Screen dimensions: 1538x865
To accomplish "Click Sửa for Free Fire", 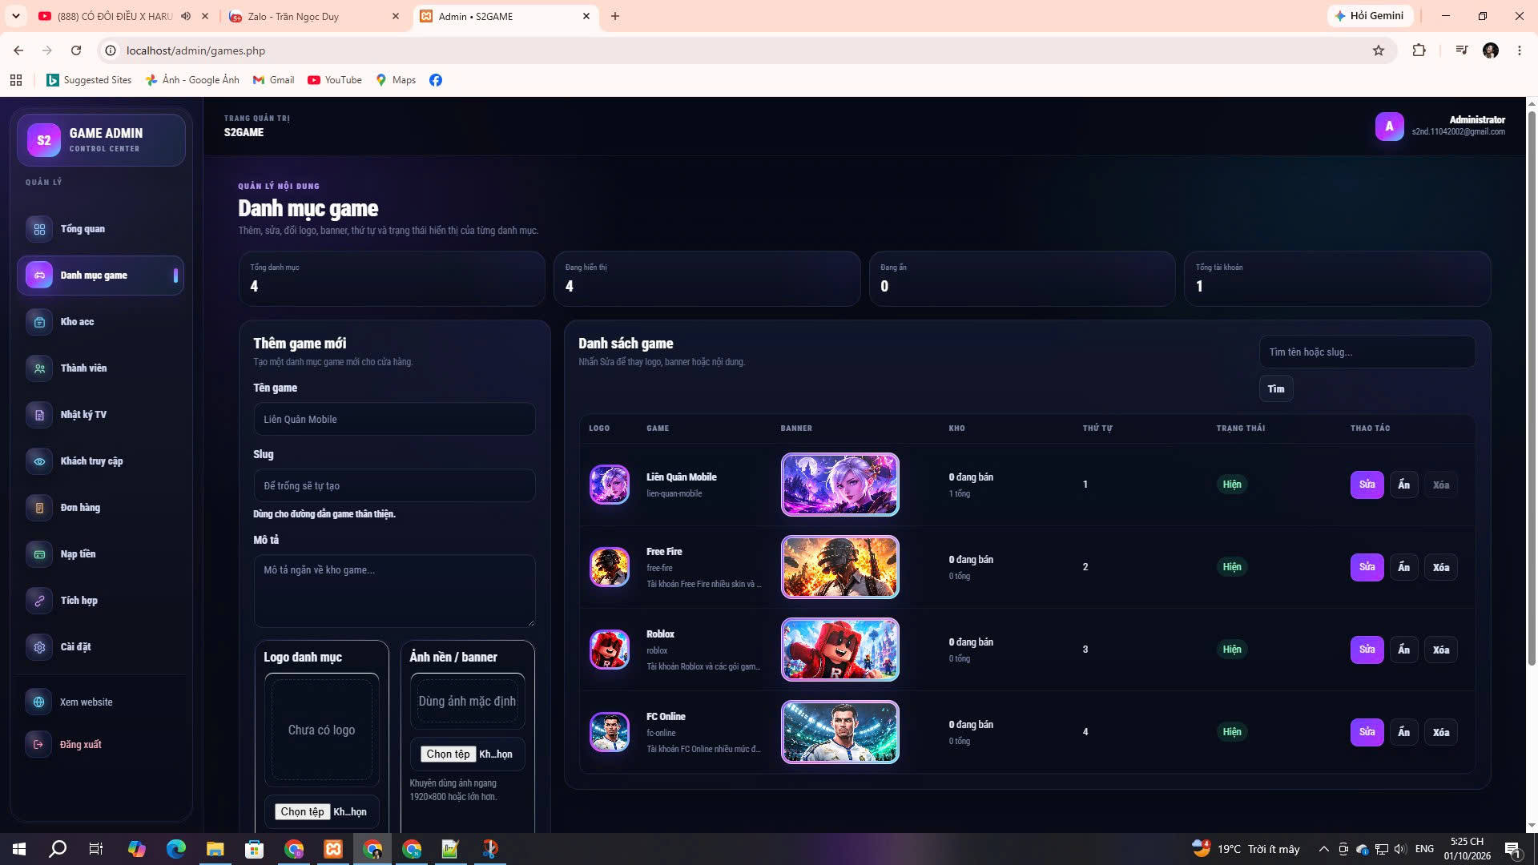I will [x=1367, y=567].
